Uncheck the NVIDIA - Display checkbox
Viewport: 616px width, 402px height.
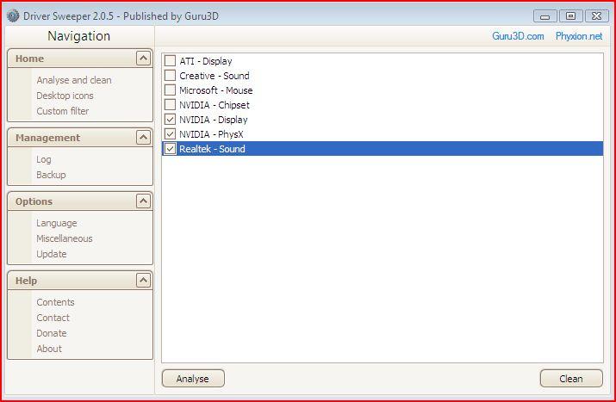coord(170,120)
